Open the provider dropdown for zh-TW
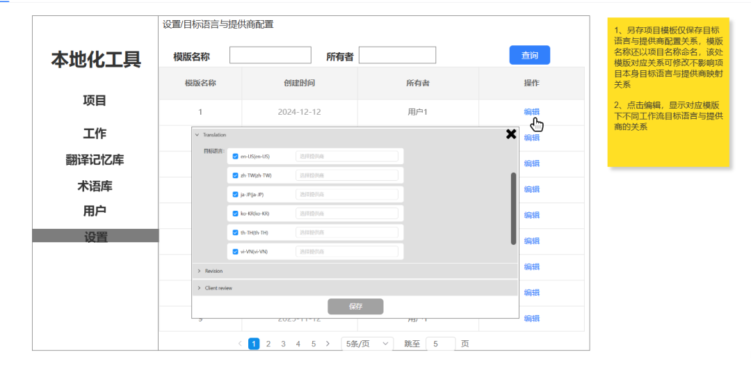 coord(347,175)
